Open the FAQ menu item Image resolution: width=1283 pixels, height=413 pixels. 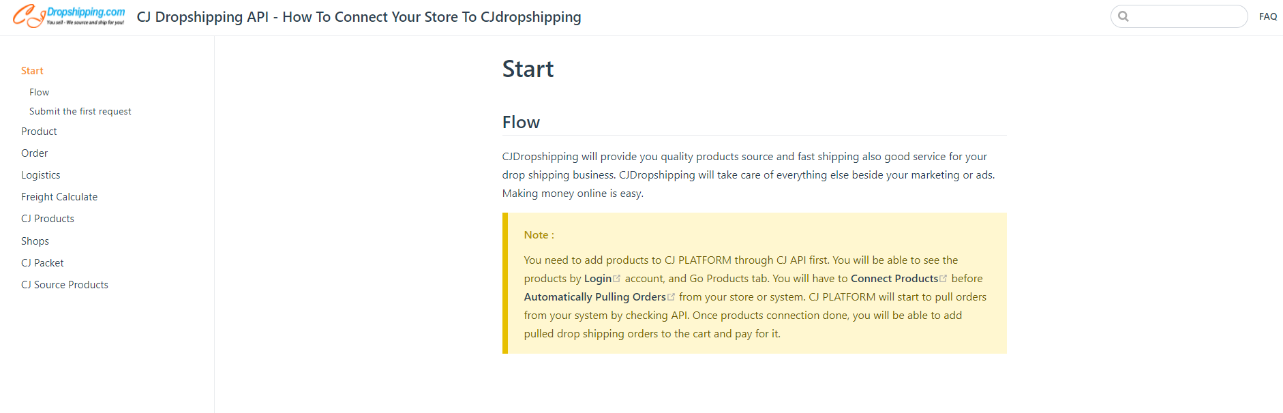[x=1267, y=16]
